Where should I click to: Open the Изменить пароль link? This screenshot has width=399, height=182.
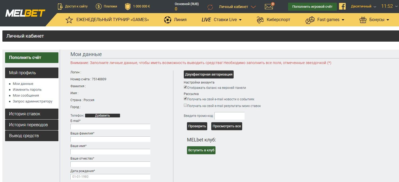click(x=27, y=90)
